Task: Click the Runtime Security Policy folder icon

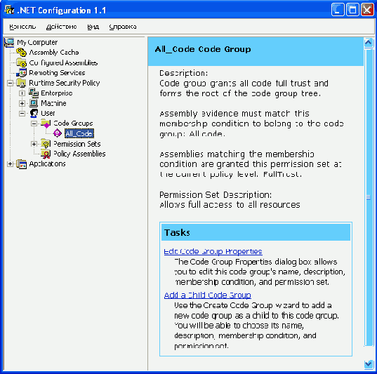Action: (21, 83)
